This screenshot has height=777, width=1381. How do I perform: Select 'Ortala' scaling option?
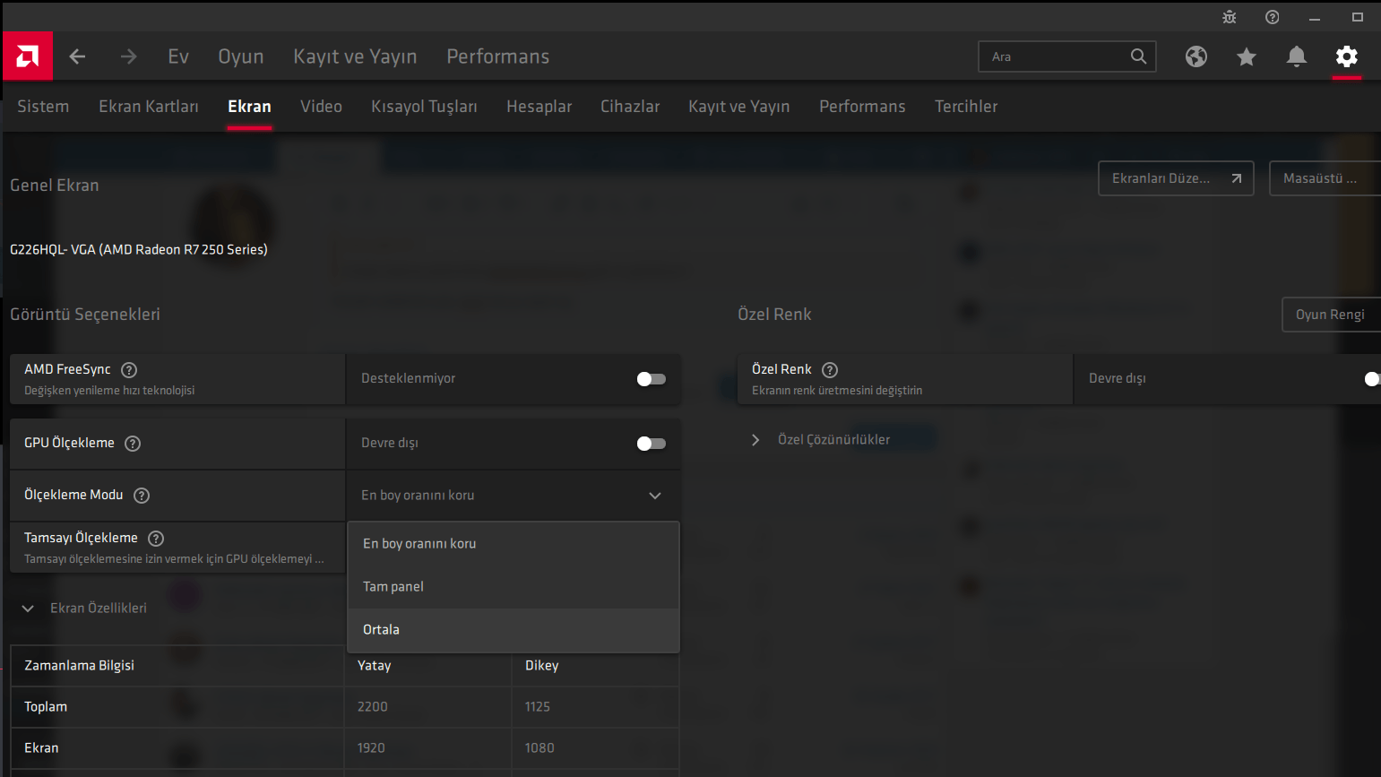pyautogui.click(x=513, y=630)
